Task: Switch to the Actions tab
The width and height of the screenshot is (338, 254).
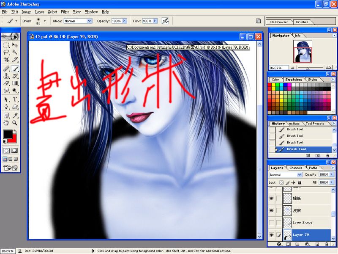Action: pos(294,124)
